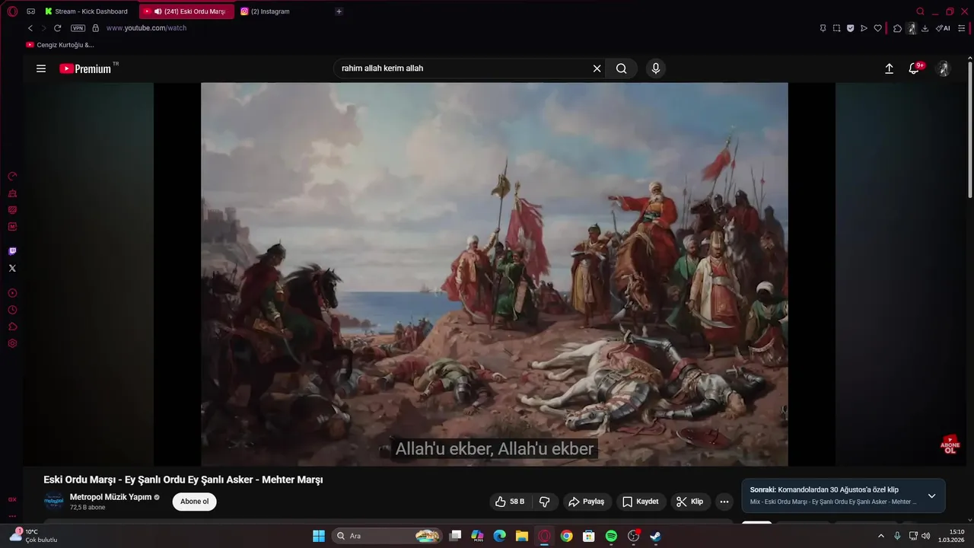This screenshot has height=548, width=974.
Task: Open a new tab with plus button
Action: 339,11
